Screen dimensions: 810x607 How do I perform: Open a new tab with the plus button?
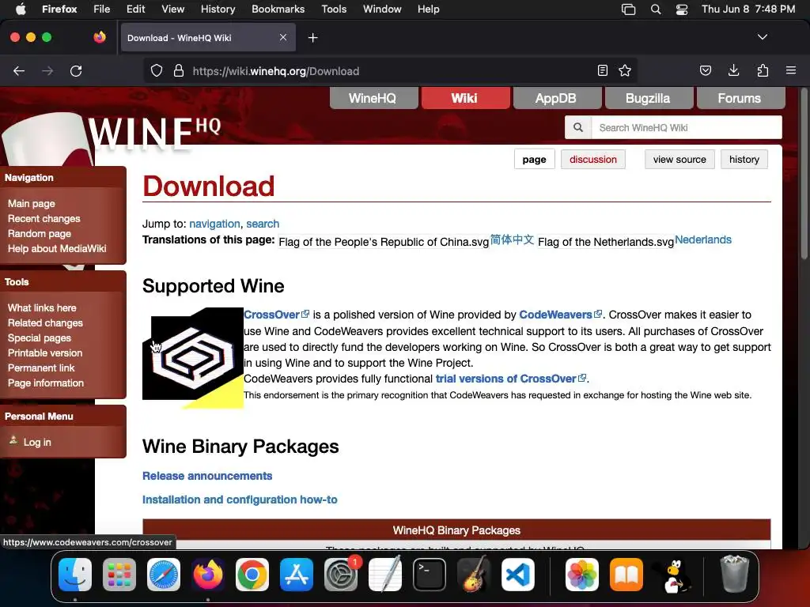[x=312, y=38]
